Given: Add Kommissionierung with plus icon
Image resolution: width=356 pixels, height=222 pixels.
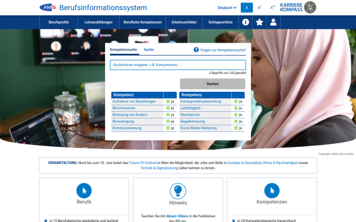Looking at the screenshot, I should tap(168, 128).
